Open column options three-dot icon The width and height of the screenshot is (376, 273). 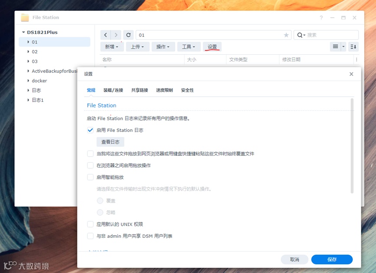(356, 59)
